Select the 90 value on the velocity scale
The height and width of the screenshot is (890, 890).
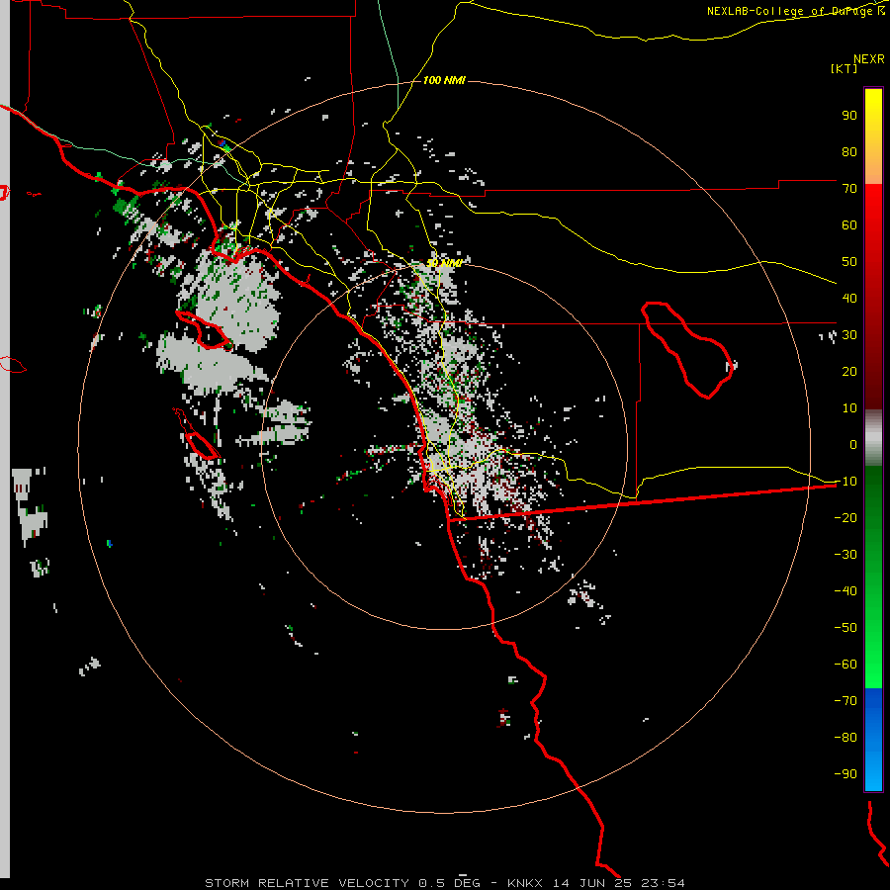849,116
